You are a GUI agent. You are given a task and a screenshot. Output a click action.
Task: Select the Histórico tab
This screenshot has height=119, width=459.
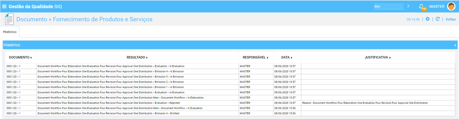click(x=10, y=32)
